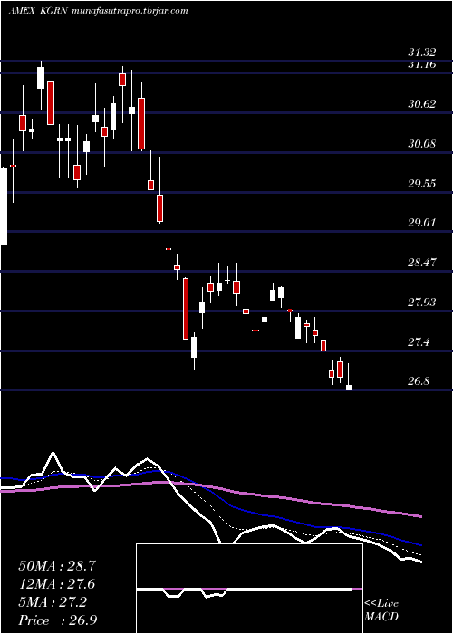The height and width of the screenshot is (634, 453).
Task: Click the 5MA : 27.2 readout
Action: click(52, 602)
